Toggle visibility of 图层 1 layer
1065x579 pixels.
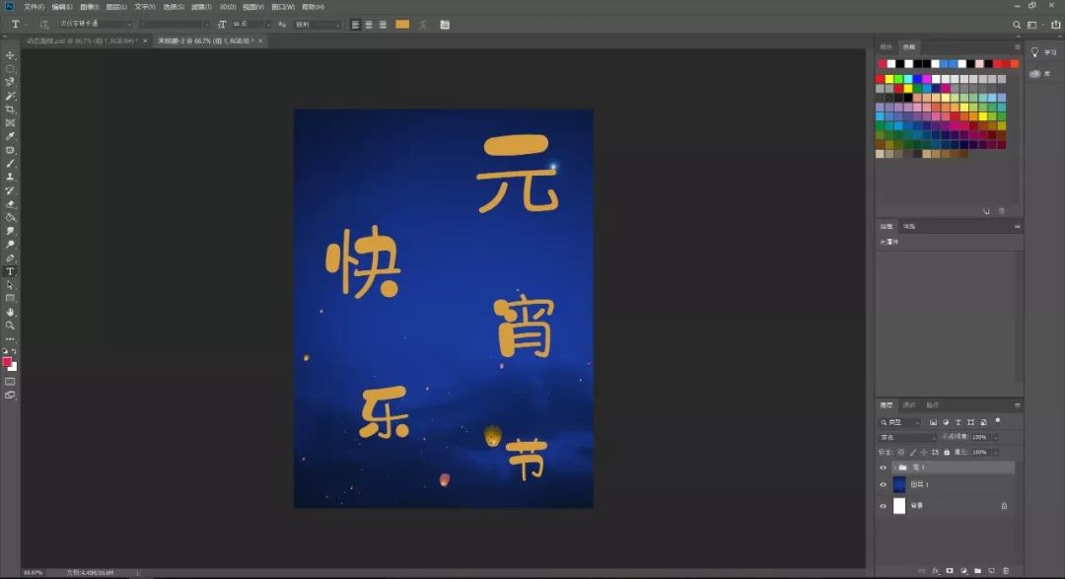tap(884, 484)
